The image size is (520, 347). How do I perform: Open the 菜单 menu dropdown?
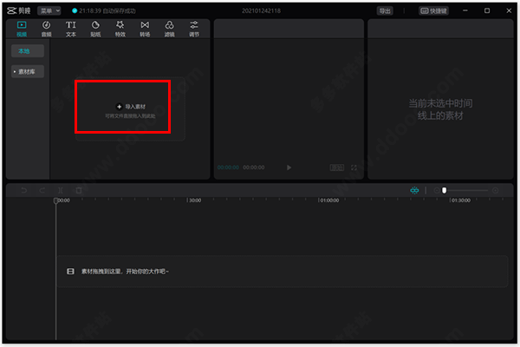[x=49, y=10]
